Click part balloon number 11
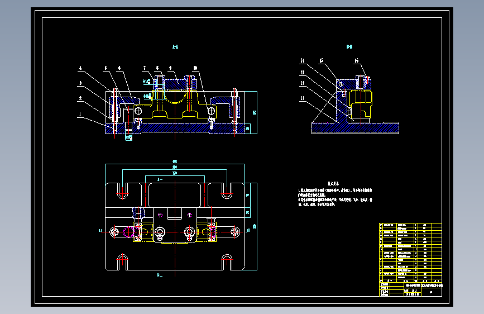 [x=303, y=98]
